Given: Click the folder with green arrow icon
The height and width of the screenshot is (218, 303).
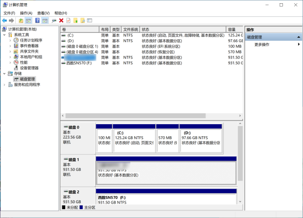Looking at the screenshot, I should pyautogui.click(x=76, y=21).
